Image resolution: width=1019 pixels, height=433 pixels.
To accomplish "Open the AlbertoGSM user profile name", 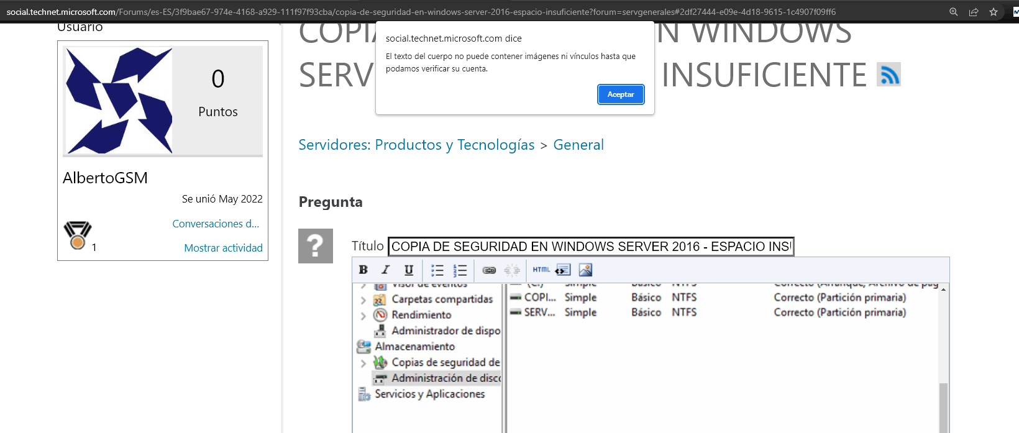I will pos(105,178).
